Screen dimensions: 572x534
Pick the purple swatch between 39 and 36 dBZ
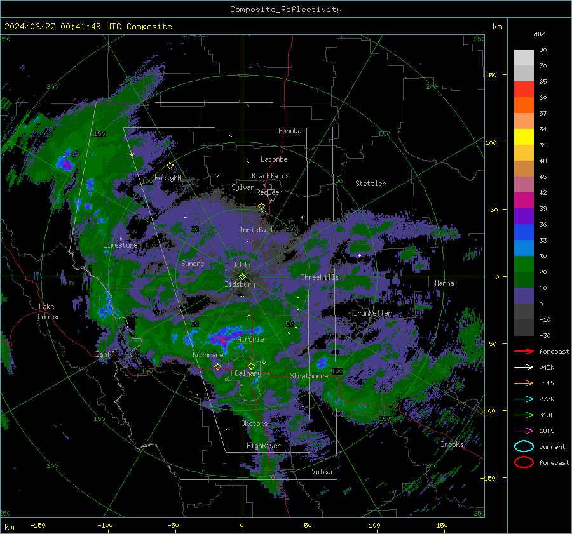coord(524,217)
